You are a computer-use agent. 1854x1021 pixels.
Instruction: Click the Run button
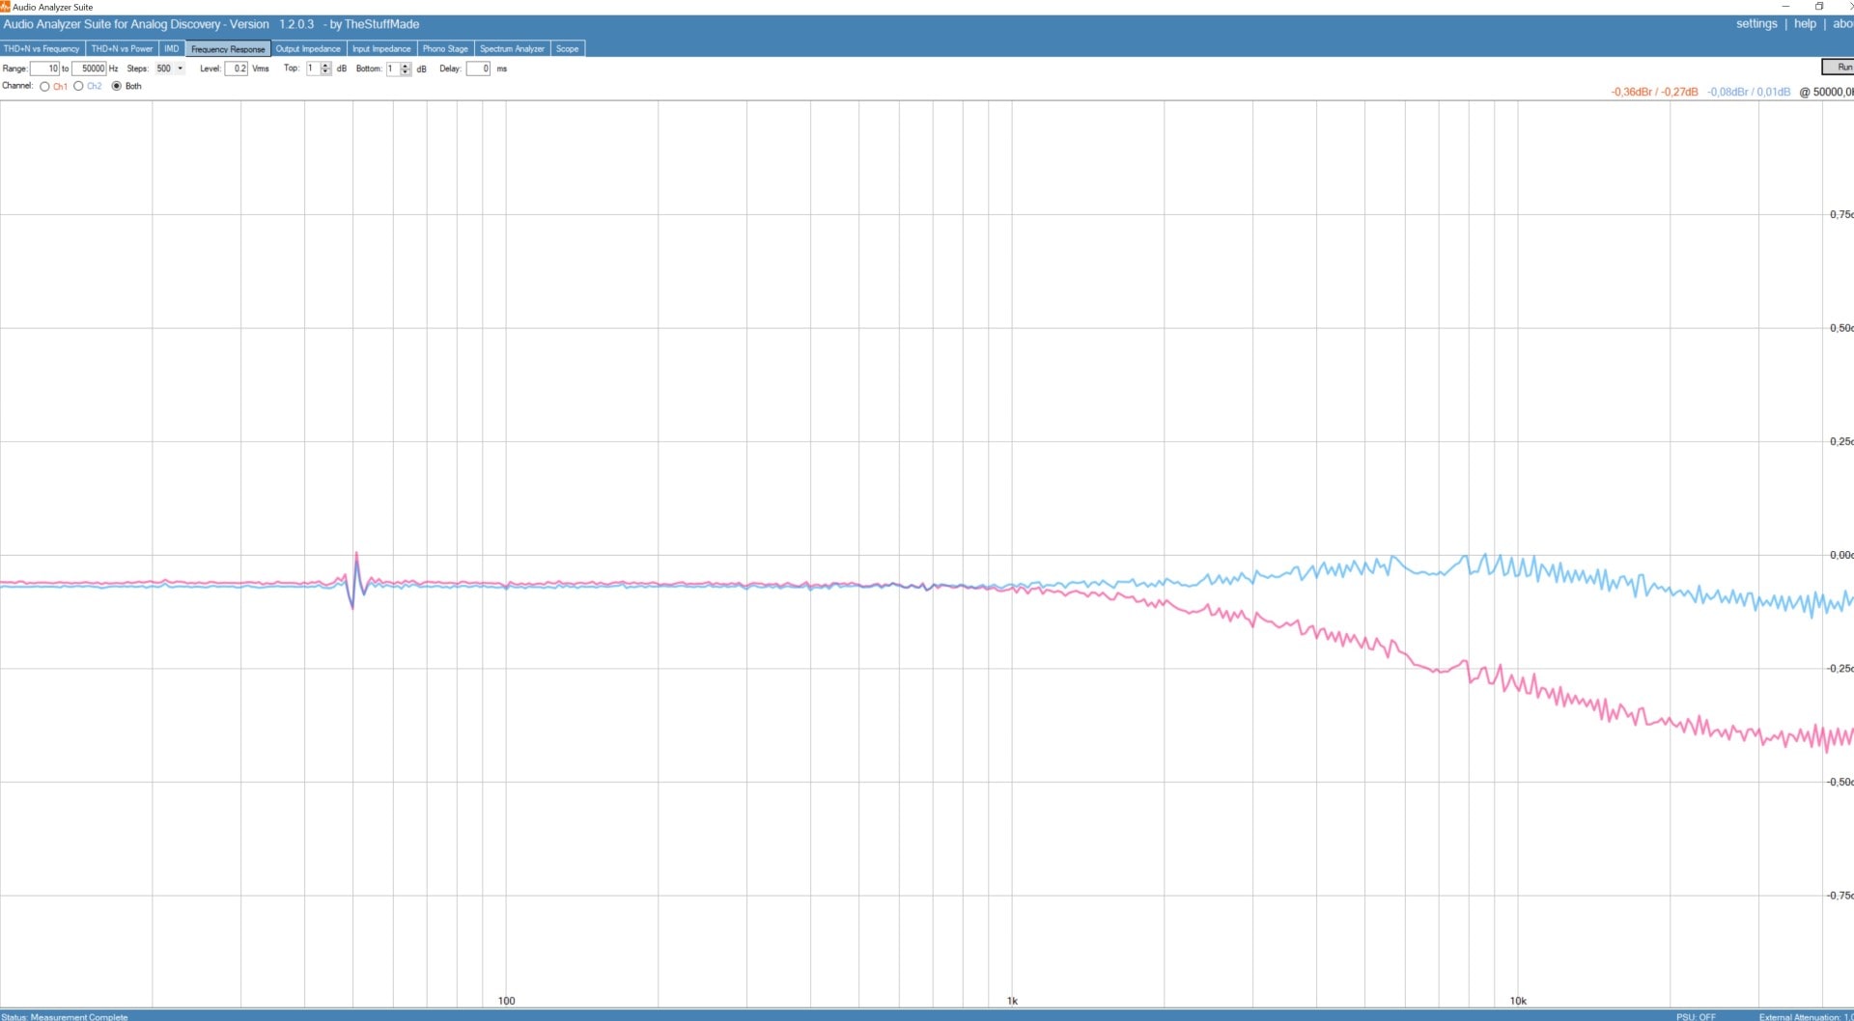1839,67
